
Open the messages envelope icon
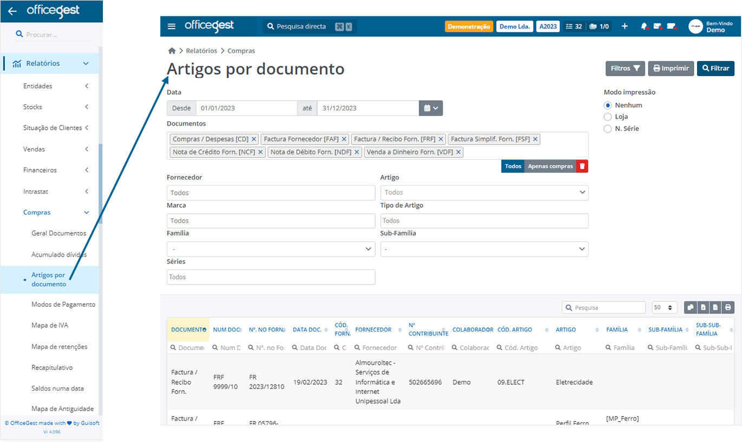(x=657, y=26)
